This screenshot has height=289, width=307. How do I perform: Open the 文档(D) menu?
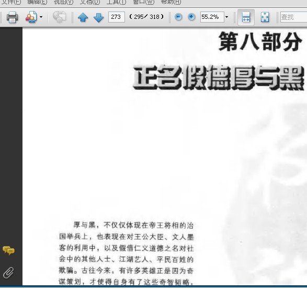(90, 2)
